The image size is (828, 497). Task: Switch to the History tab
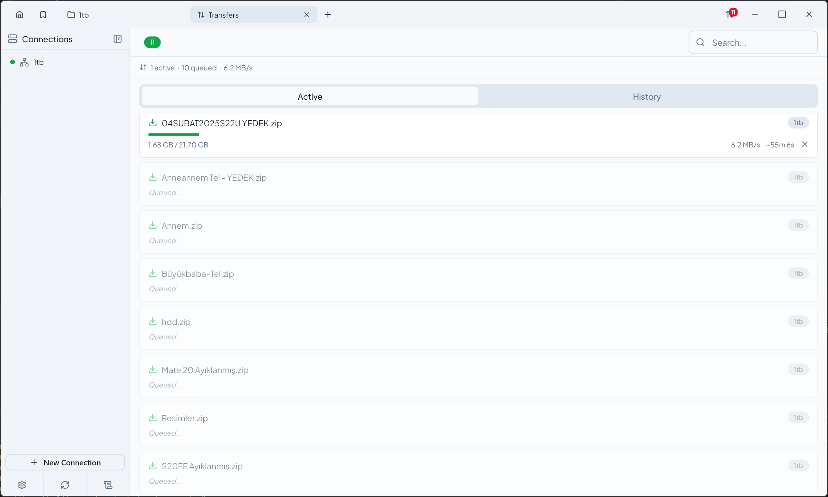(646, 97)
